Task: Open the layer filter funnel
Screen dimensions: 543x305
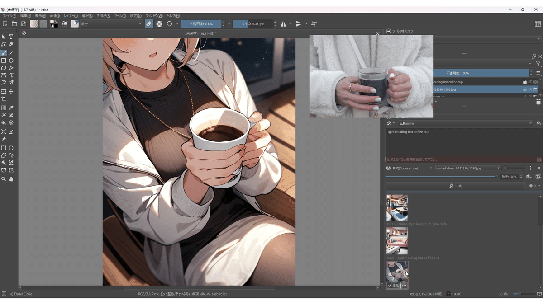Action: [538, 64]
